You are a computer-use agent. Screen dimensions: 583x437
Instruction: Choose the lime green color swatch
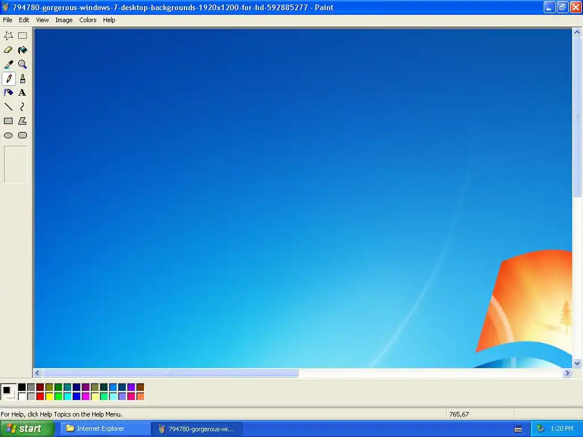pos(59,397)
